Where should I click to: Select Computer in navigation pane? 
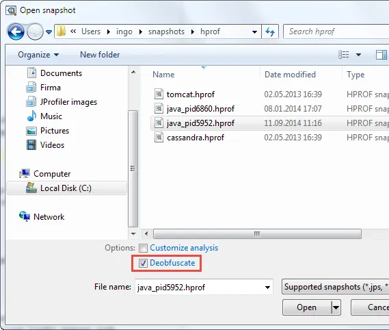52,174
